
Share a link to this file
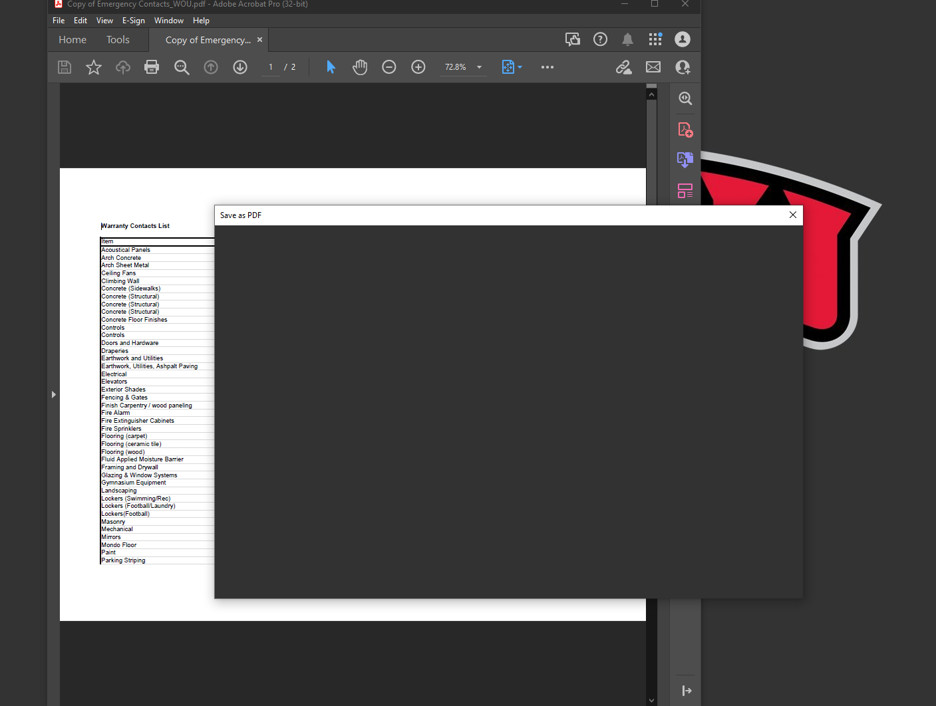[x=623, y=67]
